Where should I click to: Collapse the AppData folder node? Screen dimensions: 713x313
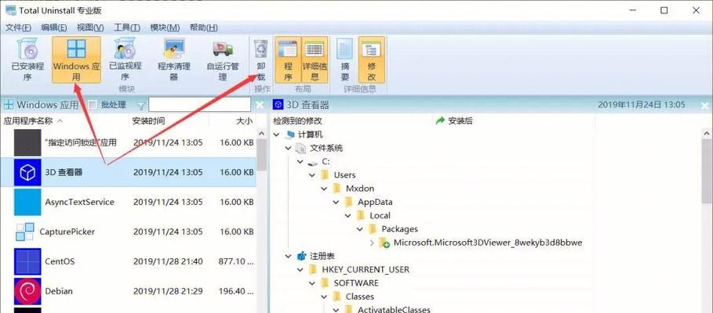coord(336,203)
